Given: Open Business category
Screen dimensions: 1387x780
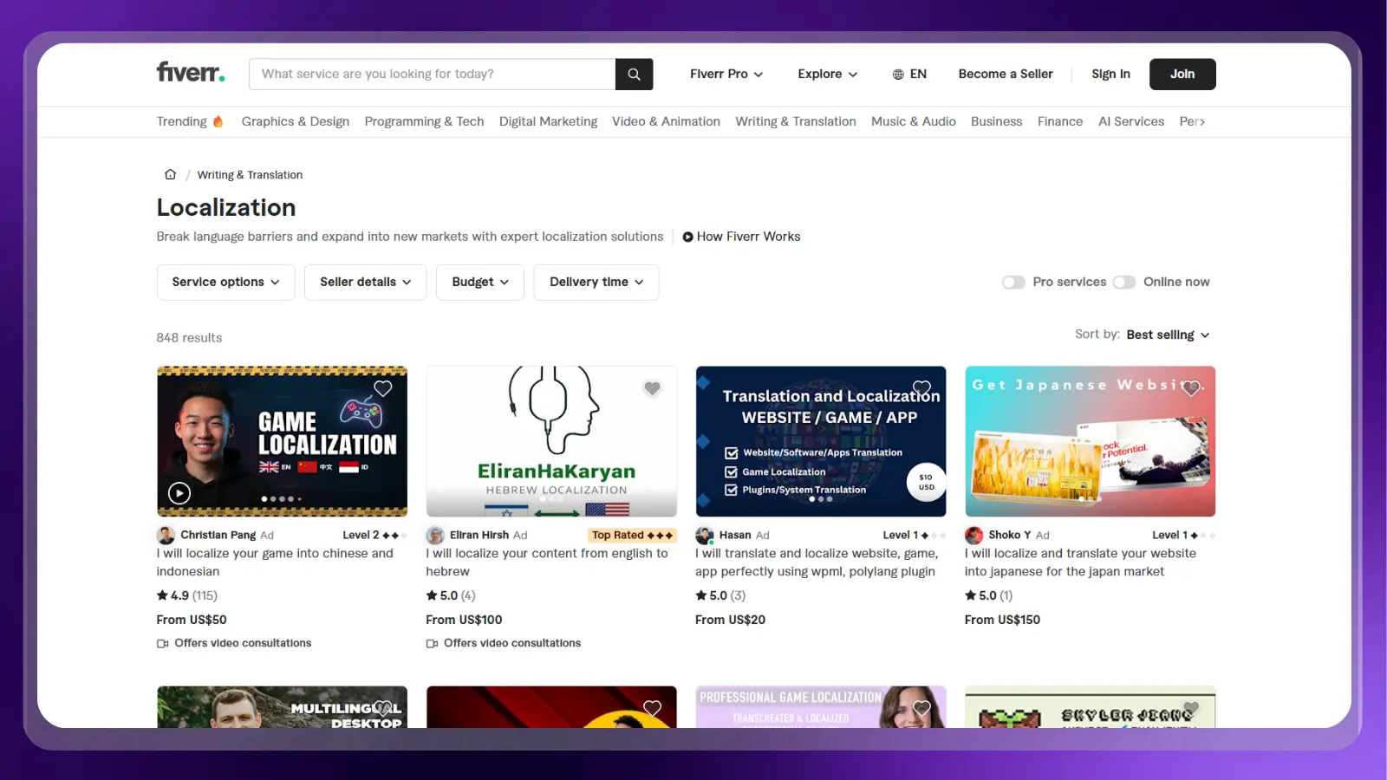Looking at the screenshot, I should point(996,121).
